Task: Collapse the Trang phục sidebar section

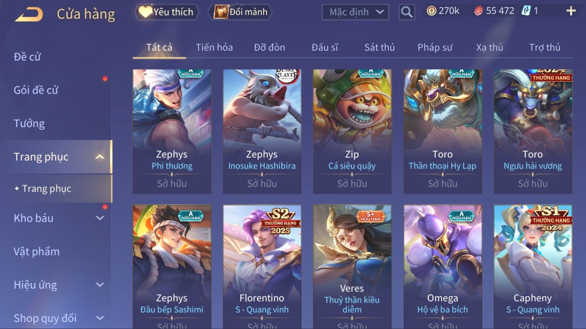Action: 100,157
